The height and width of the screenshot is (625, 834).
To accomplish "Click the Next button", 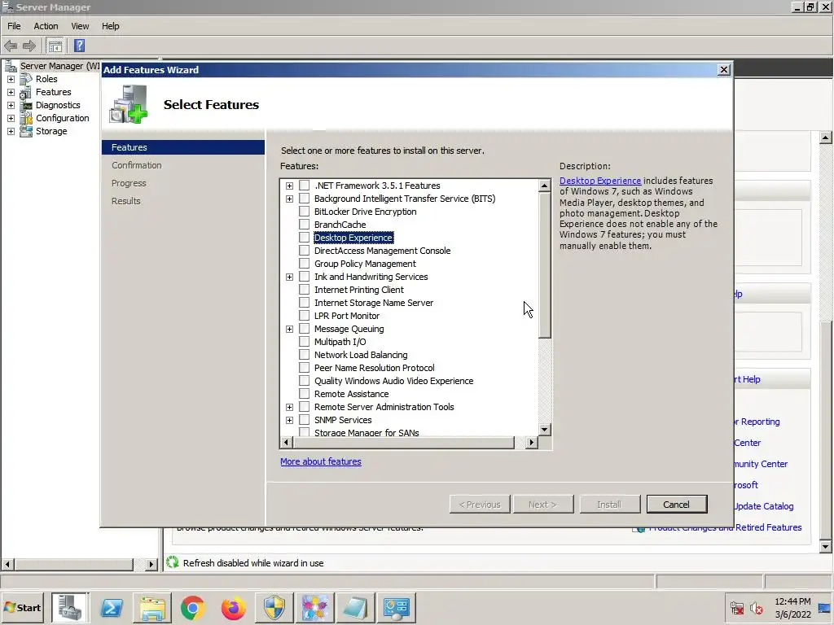I will (542, 505).
